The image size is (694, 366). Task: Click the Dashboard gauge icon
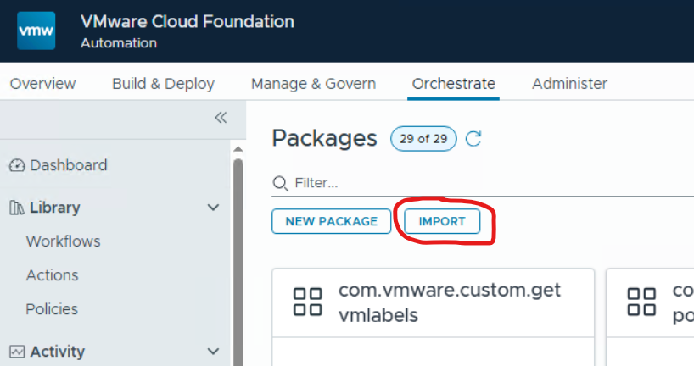pos(17,165)
